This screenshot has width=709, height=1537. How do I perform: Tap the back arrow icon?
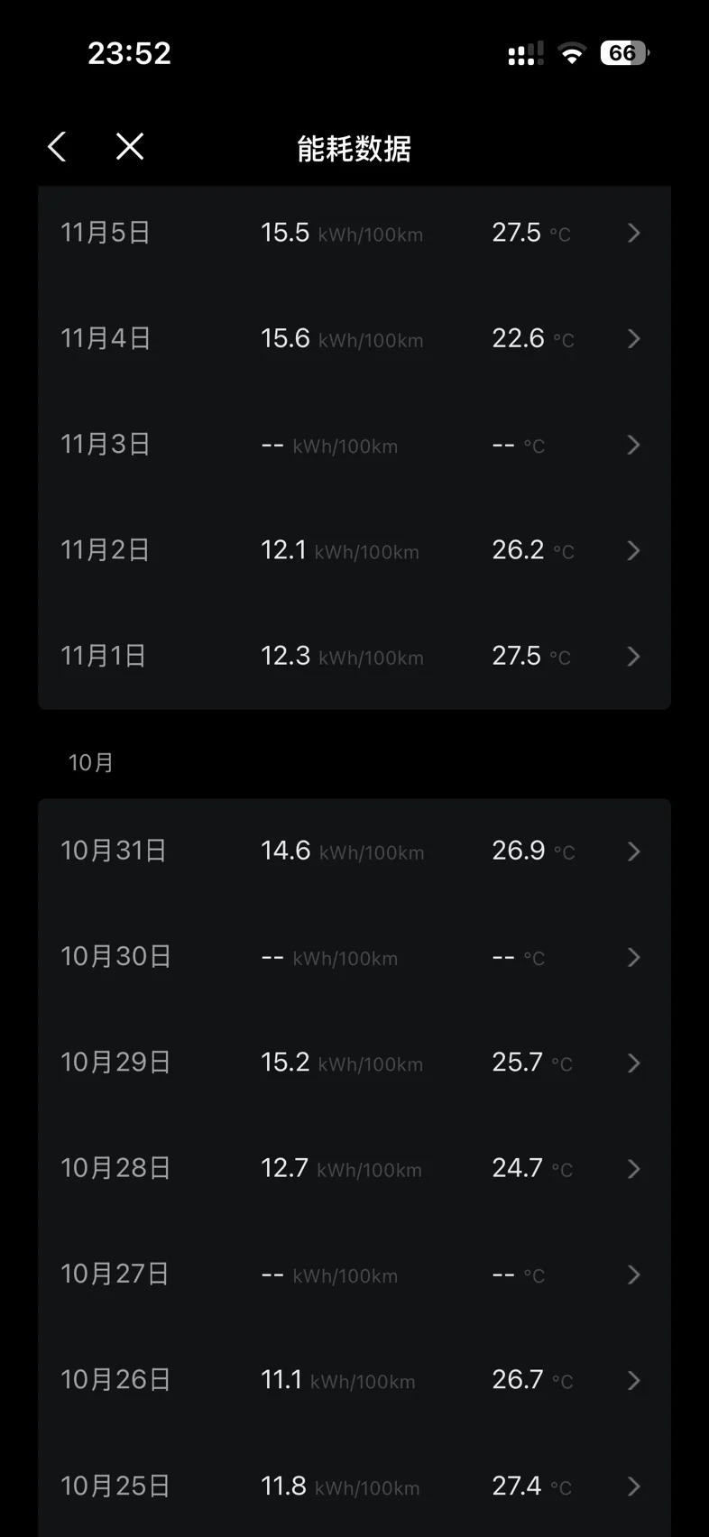point(57,146)
